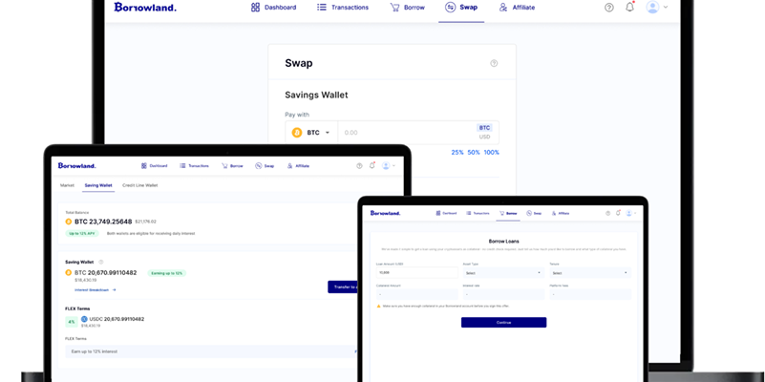Viewport: 765px width, 382px height.
Task: Click the Transactions list icon on the Swap page
Action: click(322, 8)
